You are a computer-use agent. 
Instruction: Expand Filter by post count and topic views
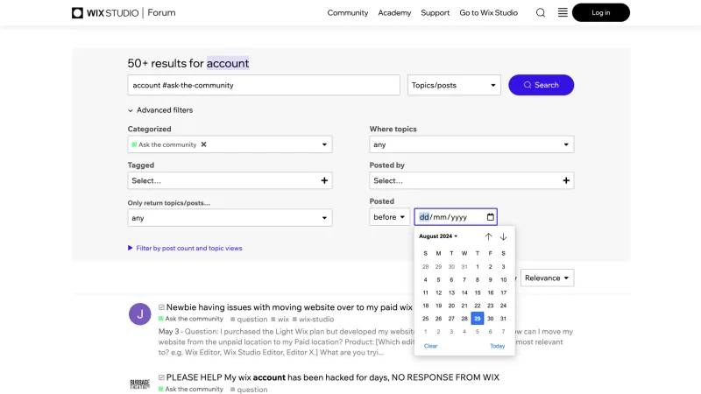pyautogui.click(x=185, y=248)
